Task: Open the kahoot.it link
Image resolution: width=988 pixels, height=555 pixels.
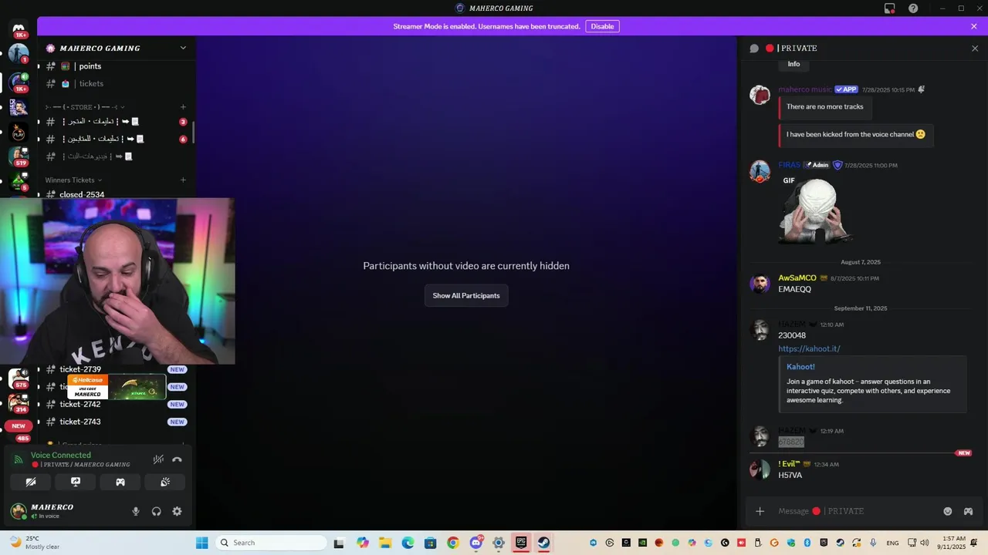Action: [809, 348]
